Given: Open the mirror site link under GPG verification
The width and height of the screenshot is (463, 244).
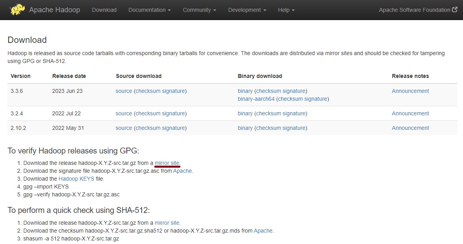Looking at the screenshot, I should 167,163.
